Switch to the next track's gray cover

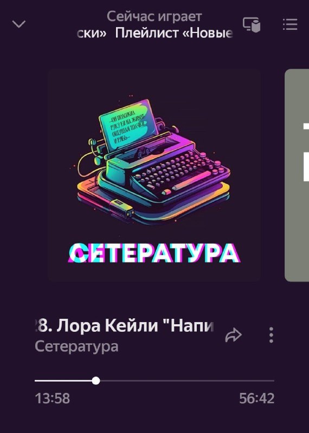tap(297, 175)
